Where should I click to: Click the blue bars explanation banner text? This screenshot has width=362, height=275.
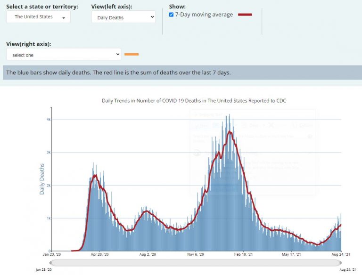(118, 73)
